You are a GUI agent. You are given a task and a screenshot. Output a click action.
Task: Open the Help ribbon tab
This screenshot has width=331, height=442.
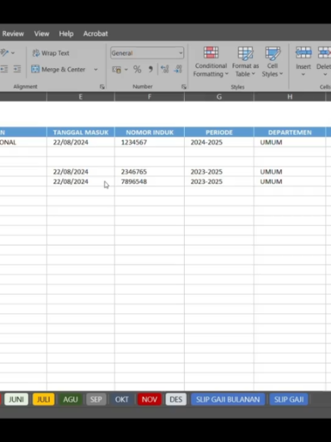pyautogui.click(x=66, y=33)
